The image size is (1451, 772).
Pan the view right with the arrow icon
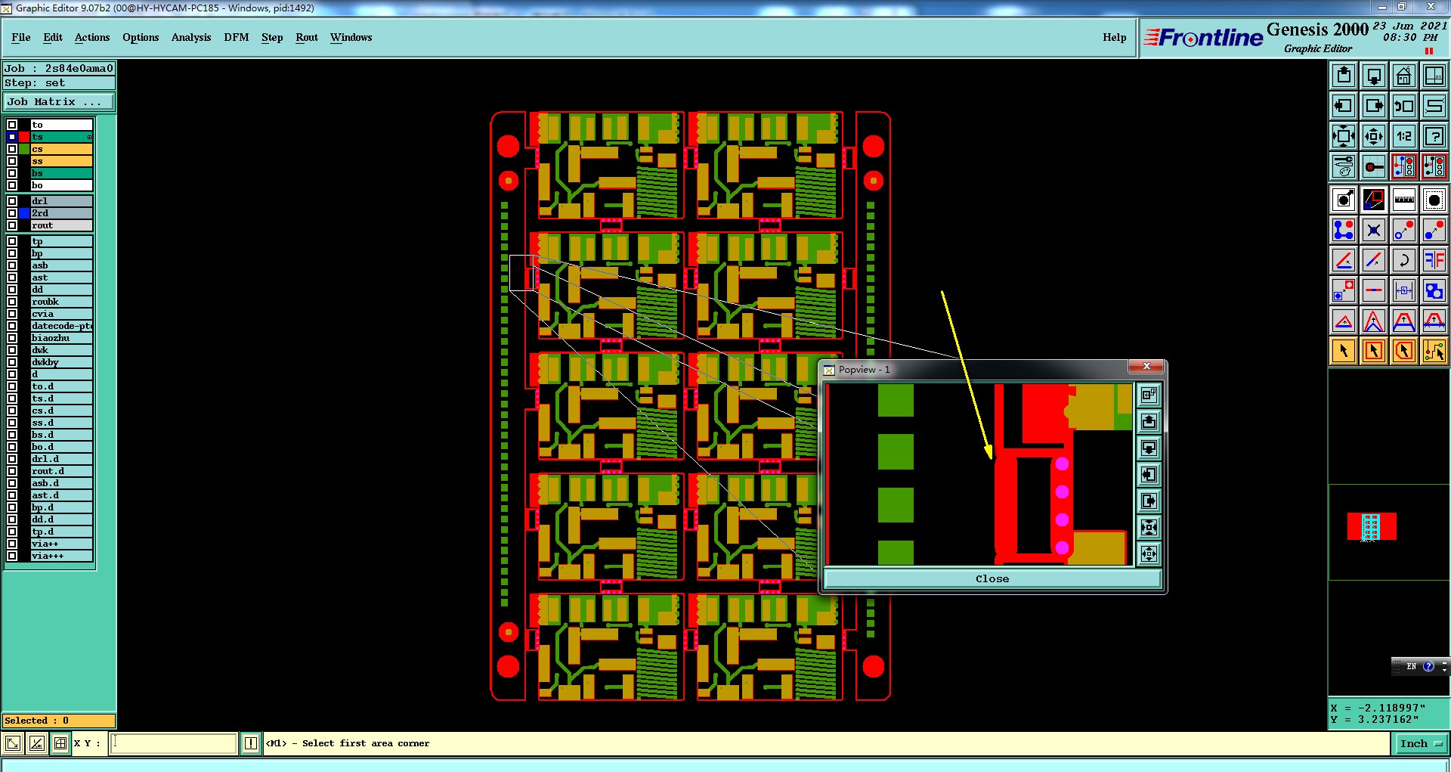pos(1374,106)
